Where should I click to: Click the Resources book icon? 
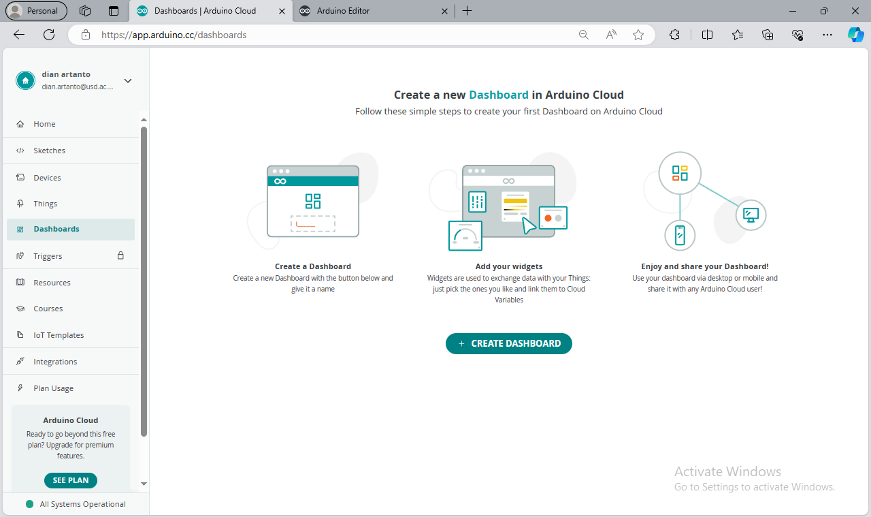(x=20, y=283)
